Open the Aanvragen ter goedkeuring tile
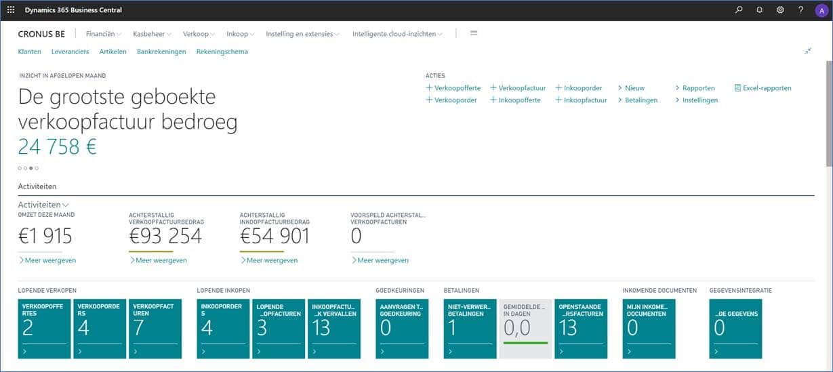833x372 pixels. pyautogui.click(x=402, y=329)
